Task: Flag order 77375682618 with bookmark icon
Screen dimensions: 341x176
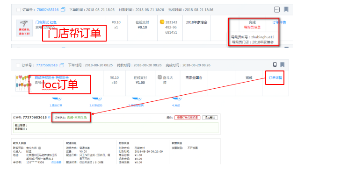Action: click(x=282, y=64)
